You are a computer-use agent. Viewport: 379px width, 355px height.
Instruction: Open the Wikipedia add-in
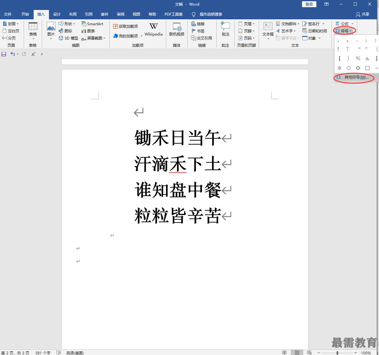[154, 30]
